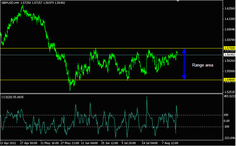Click the blue double-headed range arrow
This screenshot has width=236, height=146.
pos(184,64)
